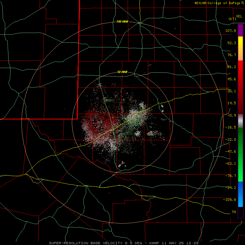This screenshot has width=245, height=245.
Task: Select the -63.1 legend value
Action: pyautogui.click(x=231, y=164)
